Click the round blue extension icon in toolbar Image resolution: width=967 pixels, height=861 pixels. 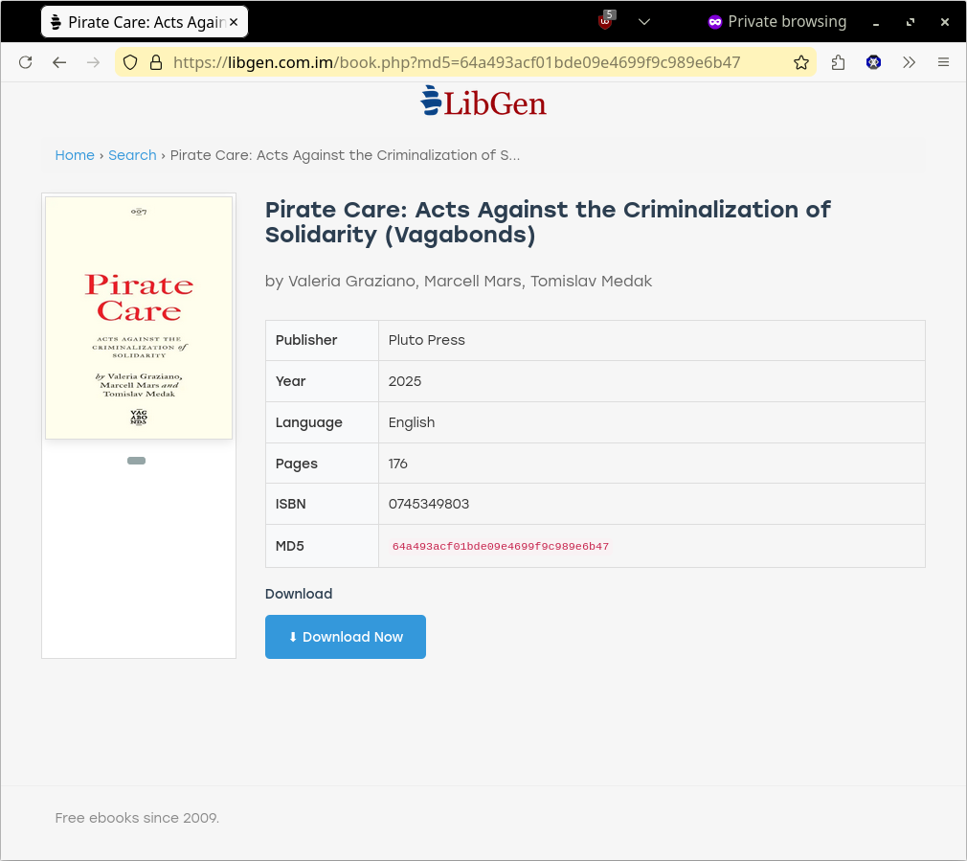[x=873, y=62]
